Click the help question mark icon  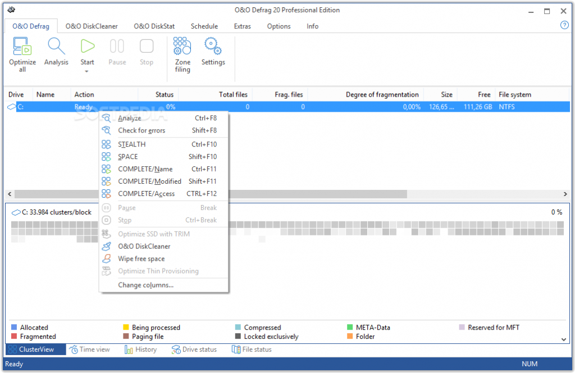point(564,25)
